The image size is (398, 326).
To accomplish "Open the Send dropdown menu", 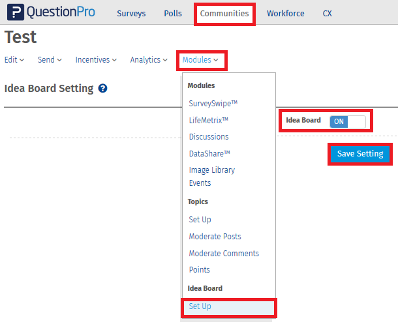I will tap(50, 60).
